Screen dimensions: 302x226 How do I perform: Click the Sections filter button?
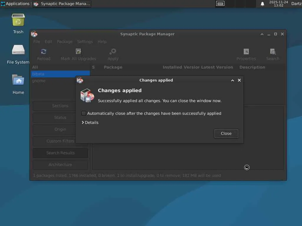pyautogui.click(x=60, y=106)
